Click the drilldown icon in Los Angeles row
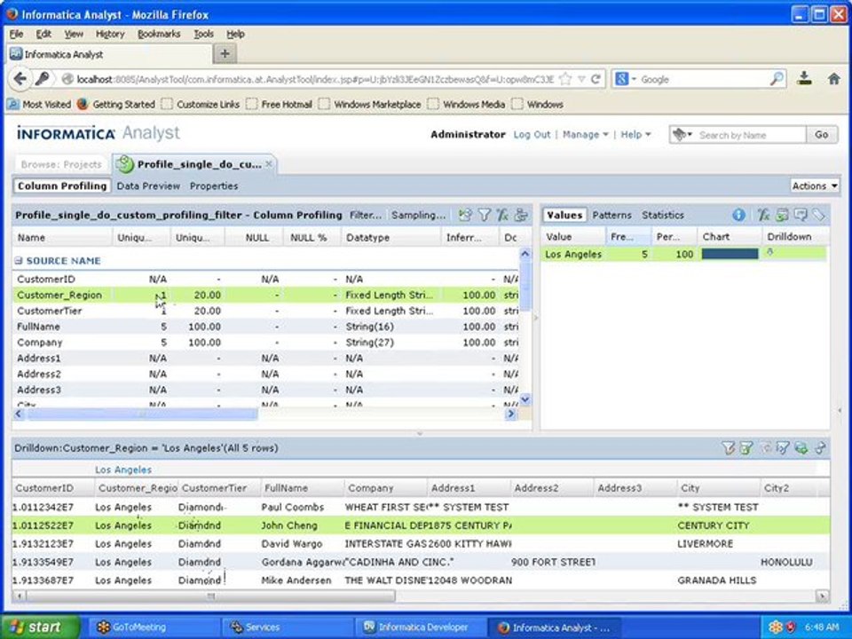852x639 pixels. pyautogui.click(x=769, y=252)
